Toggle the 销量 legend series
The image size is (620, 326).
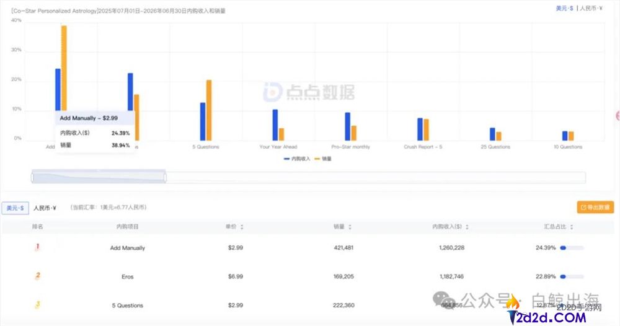click(x=323, y=159)
